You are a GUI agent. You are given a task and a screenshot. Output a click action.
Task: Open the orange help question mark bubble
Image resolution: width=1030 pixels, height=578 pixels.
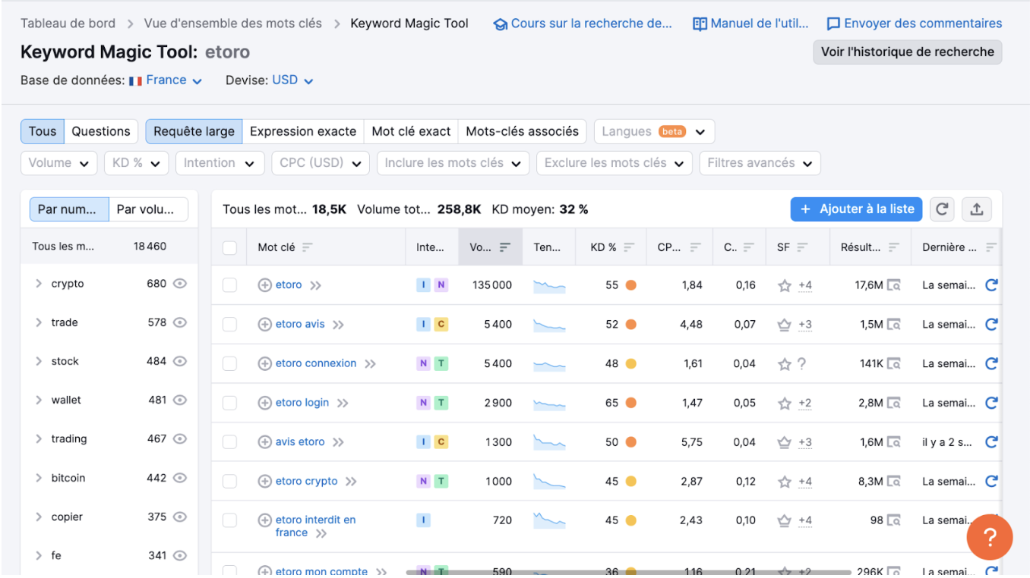(990, 537)
